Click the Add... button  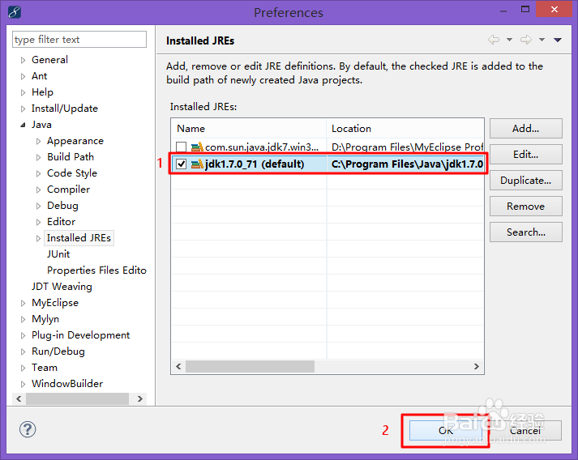525,129
